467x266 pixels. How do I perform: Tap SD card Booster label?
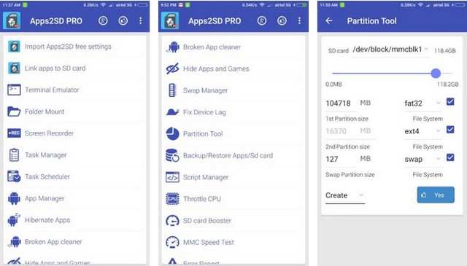coord(207,221)
